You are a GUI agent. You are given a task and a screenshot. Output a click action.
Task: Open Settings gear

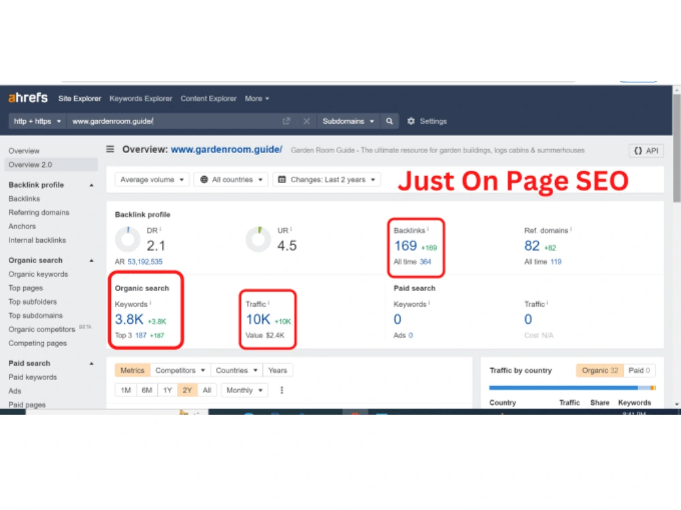tap(426, 121)
